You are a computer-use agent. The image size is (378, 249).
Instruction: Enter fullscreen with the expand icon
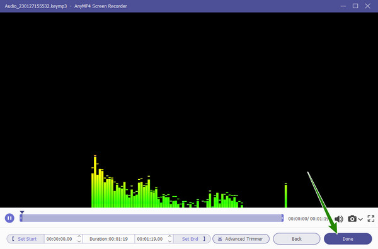coord(371,218)
